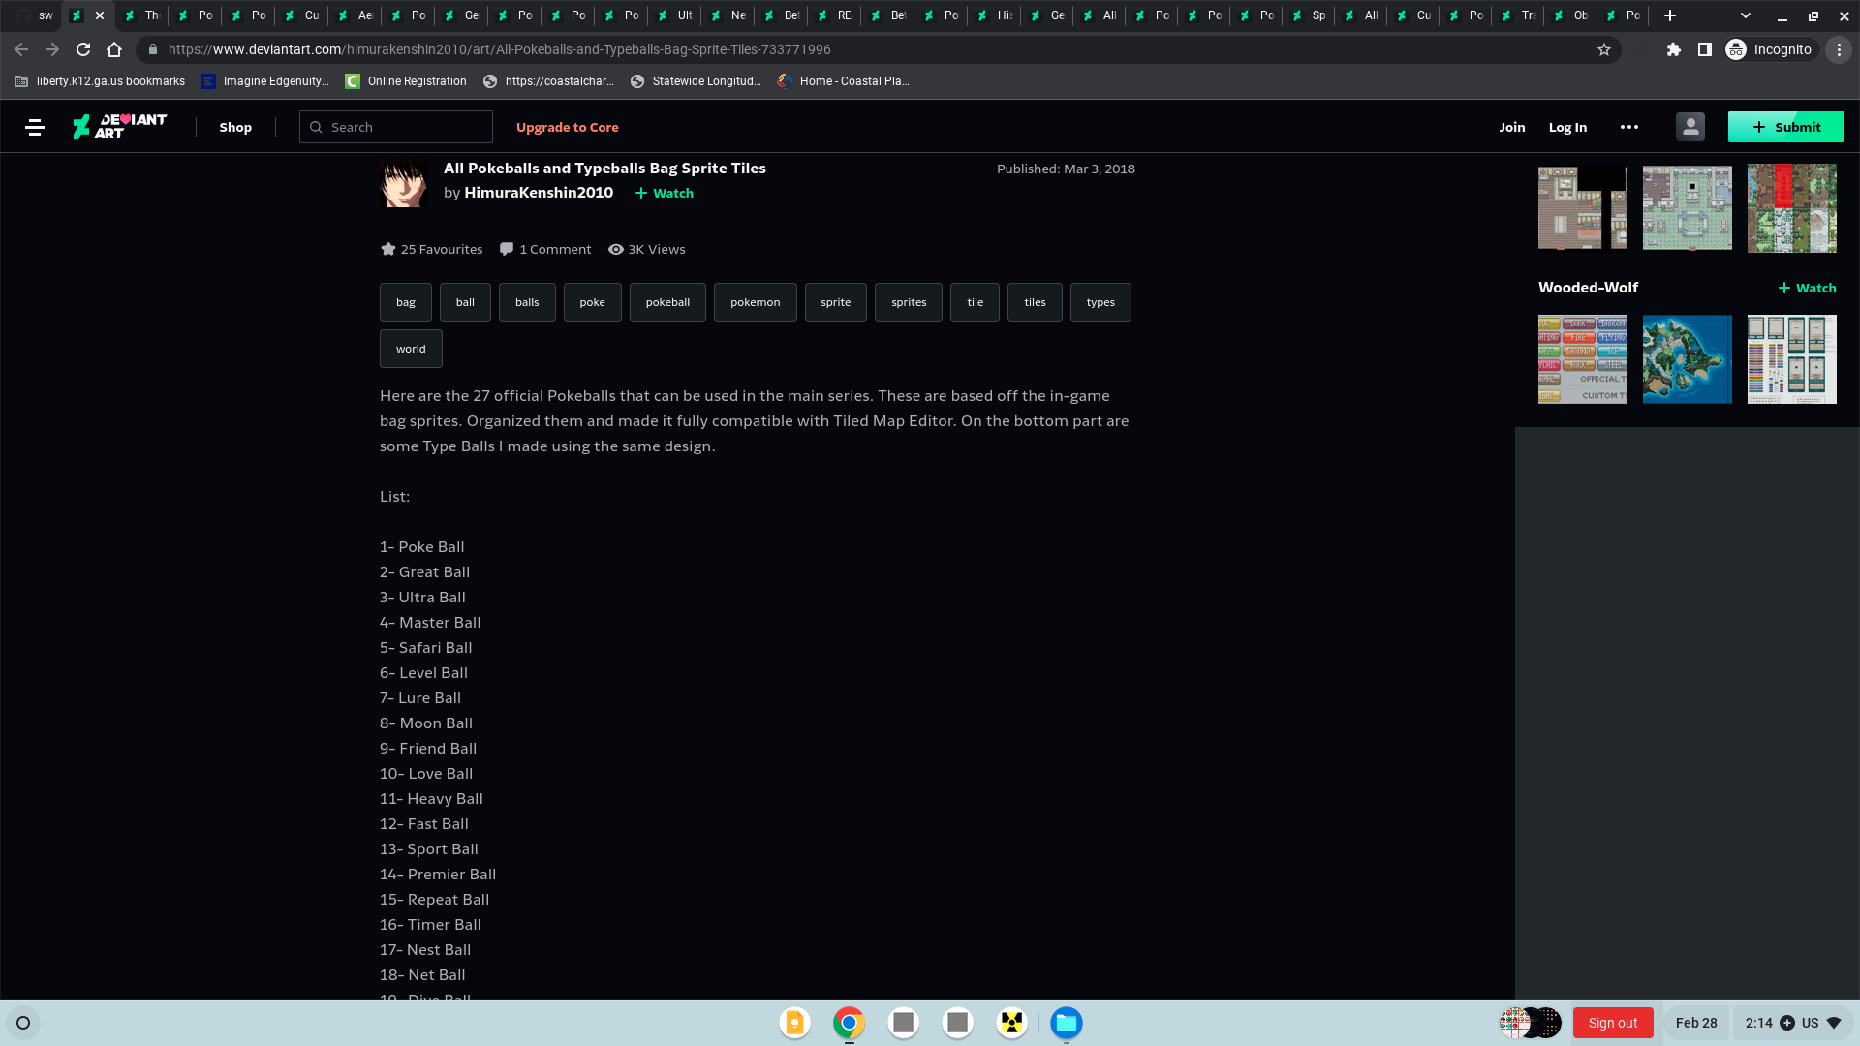Go to the DeviantArt logo home

[119, 127]
